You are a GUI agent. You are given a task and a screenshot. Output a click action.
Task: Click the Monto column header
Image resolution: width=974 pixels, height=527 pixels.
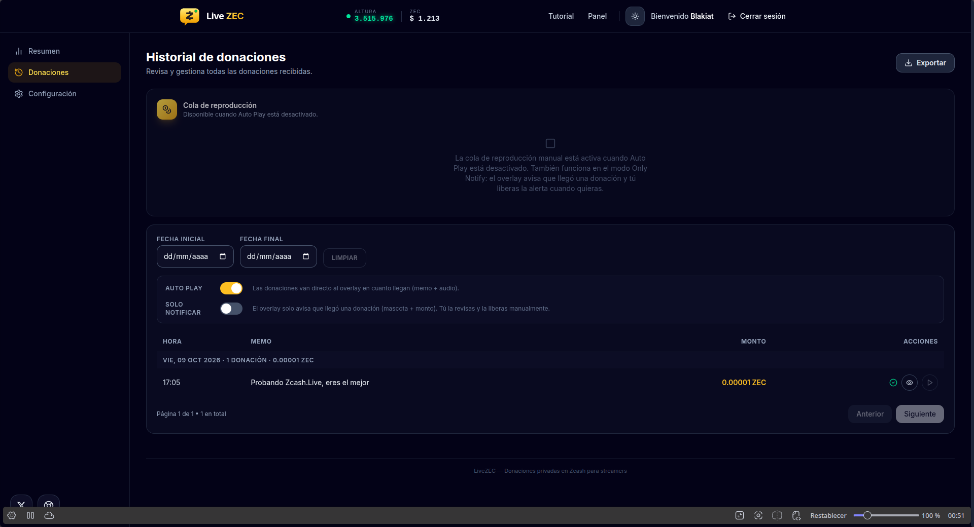[753, 342]
